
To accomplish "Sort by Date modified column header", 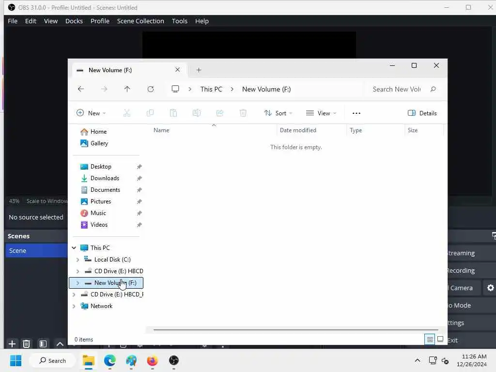I will [x=298, y=130].
